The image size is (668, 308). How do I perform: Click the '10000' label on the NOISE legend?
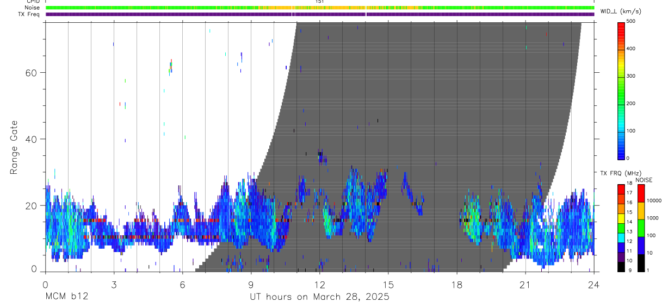click(655, 201)
